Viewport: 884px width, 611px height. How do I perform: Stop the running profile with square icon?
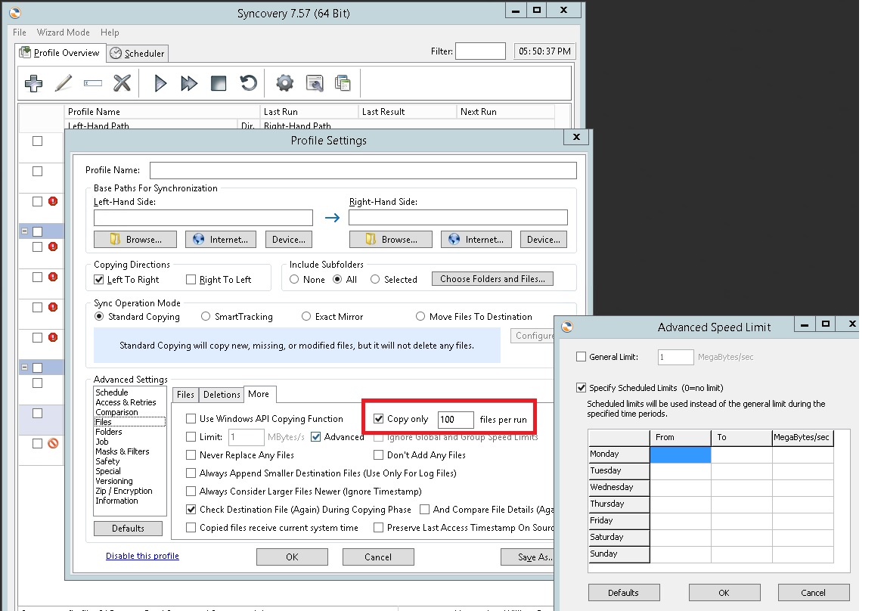point(219,83)
